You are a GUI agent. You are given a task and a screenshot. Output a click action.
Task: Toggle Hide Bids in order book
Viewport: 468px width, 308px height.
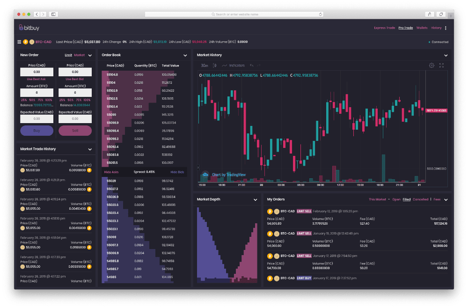pyautogui.click(x=177, y=172)
